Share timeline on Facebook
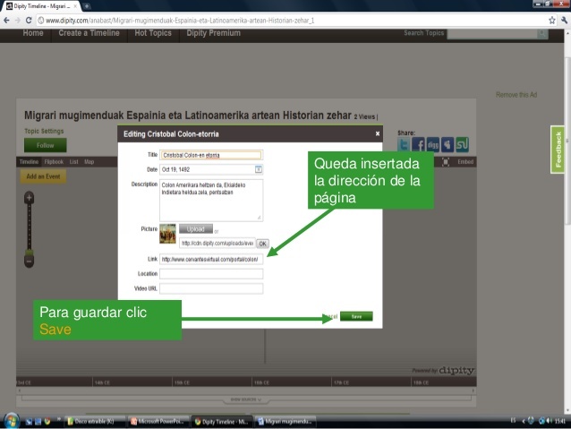 418,145
